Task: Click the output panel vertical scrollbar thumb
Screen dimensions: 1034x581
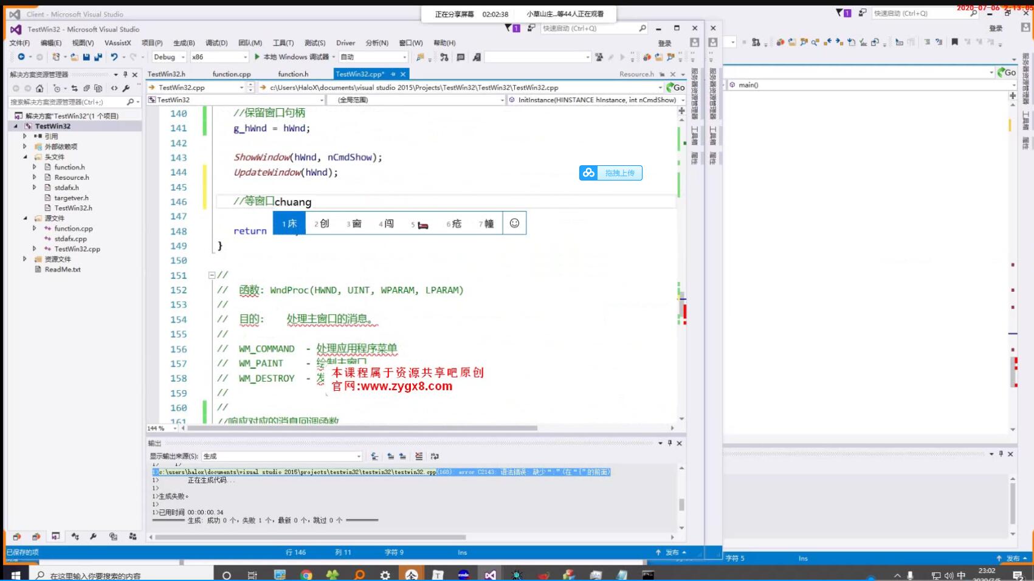Action: 681,504
